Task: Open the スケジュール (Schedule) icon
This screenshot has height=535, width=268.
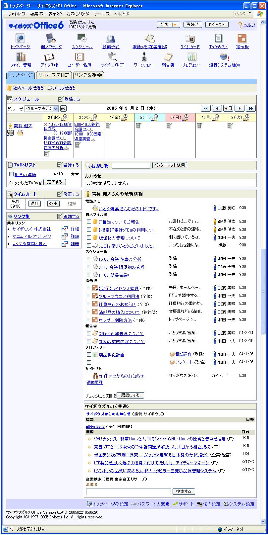Action: point(82,39)
